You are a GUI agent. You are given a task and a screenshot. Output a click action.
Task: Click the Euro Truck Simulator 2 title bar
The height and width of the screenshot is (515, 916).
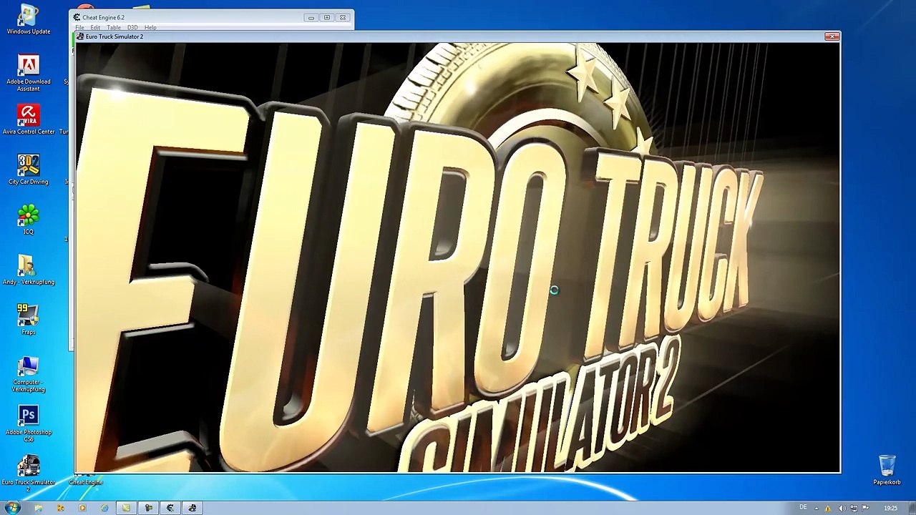pos(458,36)
